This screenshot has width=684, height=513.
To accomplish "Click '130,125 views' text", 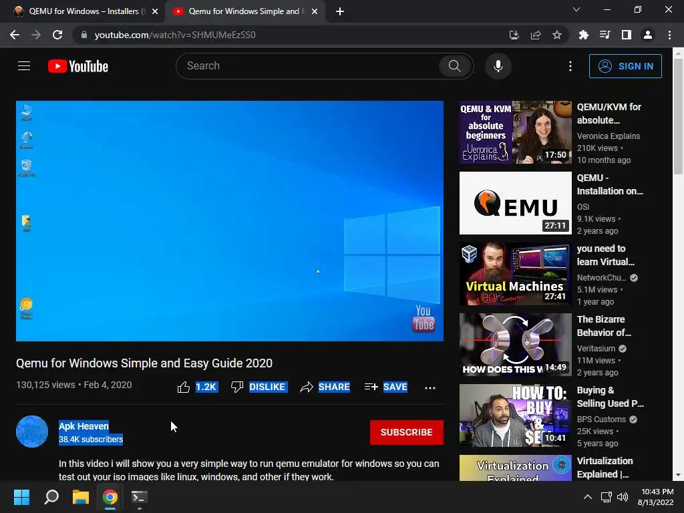I will coord(45,385).
